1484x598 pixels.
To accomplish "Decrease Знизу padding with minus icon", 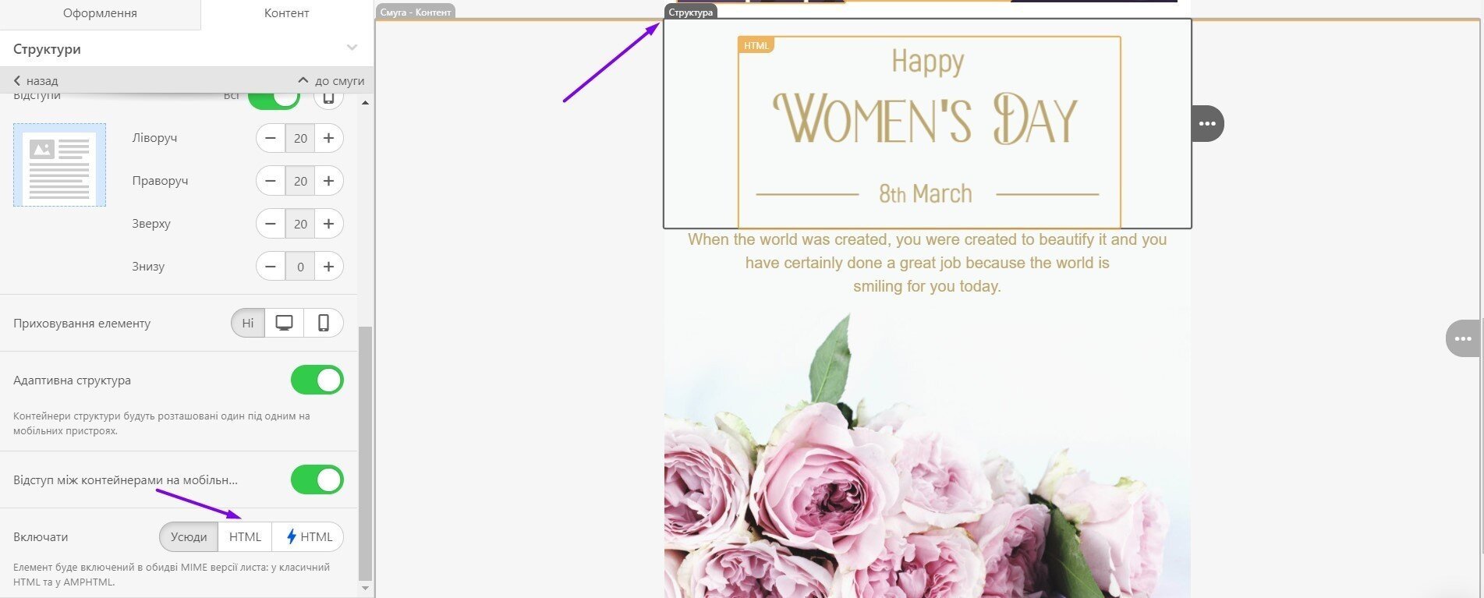I will click(x=271, y=267).
